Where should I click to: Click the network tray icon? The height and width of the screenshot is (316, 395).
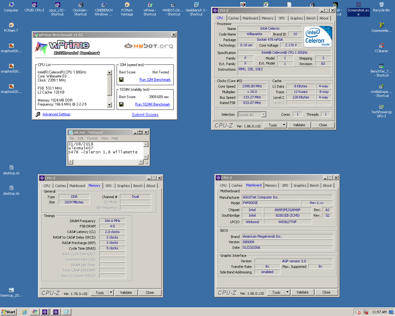(x=366, y=312)
